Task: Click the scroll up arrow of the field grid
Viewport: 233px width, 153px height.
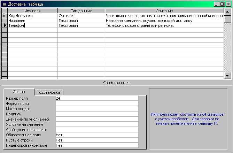Action: [227, 12]
